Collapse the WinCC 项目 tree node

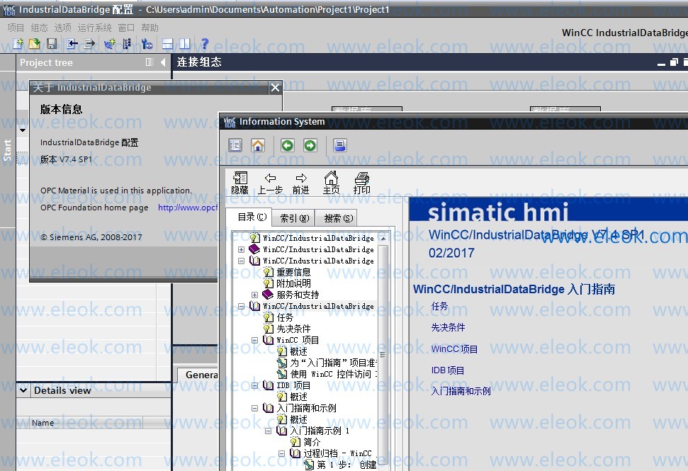tap(254, 340)
